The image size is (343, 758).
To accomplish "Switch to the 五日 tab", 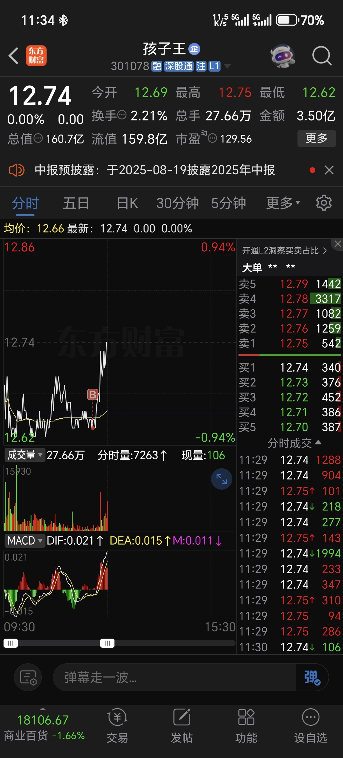I will 76,203.
